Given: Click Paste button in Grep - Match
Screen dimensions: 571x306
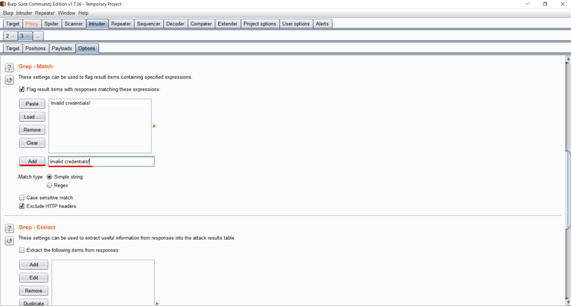Looking at the screenshot, I should point(32,104).
